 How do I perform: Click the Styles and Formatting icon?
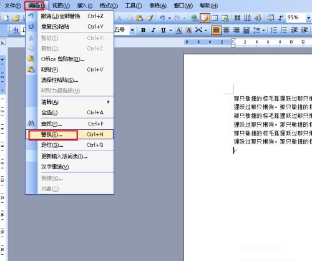click(x=16, y=31)
